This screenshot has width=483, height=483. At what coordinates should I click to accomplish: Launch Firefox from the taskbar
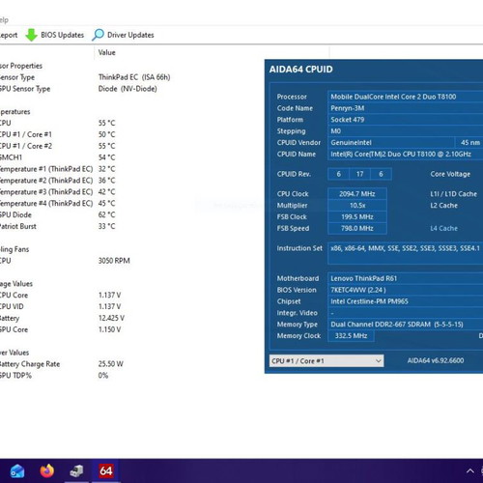pyautogui.click(x=47, y=471)
